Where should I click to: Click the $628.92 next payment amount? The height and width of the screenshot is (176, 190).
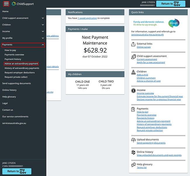click(x=95, y=50)
